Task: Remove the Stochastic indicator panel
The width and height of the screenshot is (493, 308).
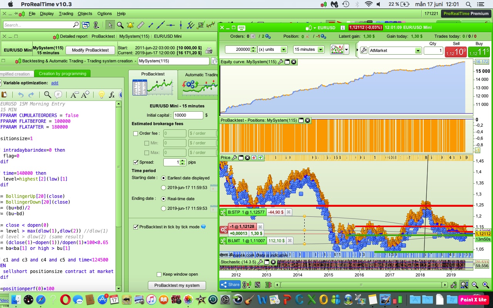Action: coord(273,262)
